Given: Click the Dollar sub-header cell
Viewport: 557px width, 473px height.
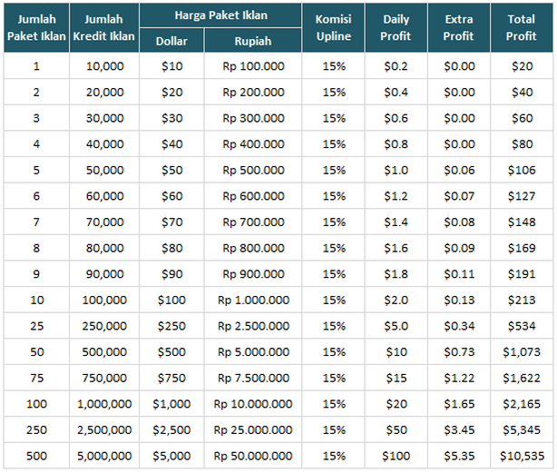Looking at the screenshot, I should [x=172, y=41].
